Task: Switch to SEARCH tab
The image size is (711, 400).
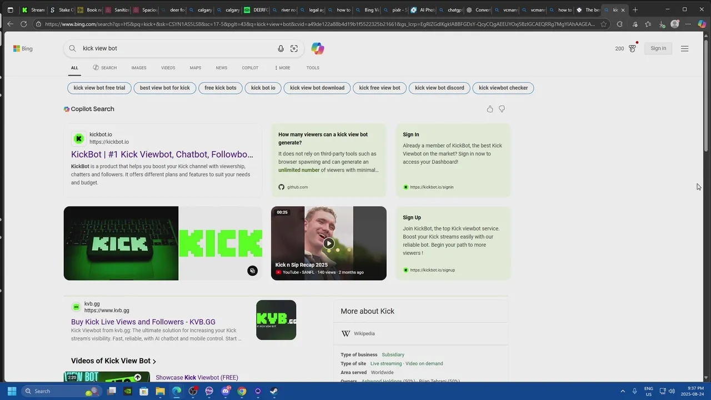Action: 104,68
